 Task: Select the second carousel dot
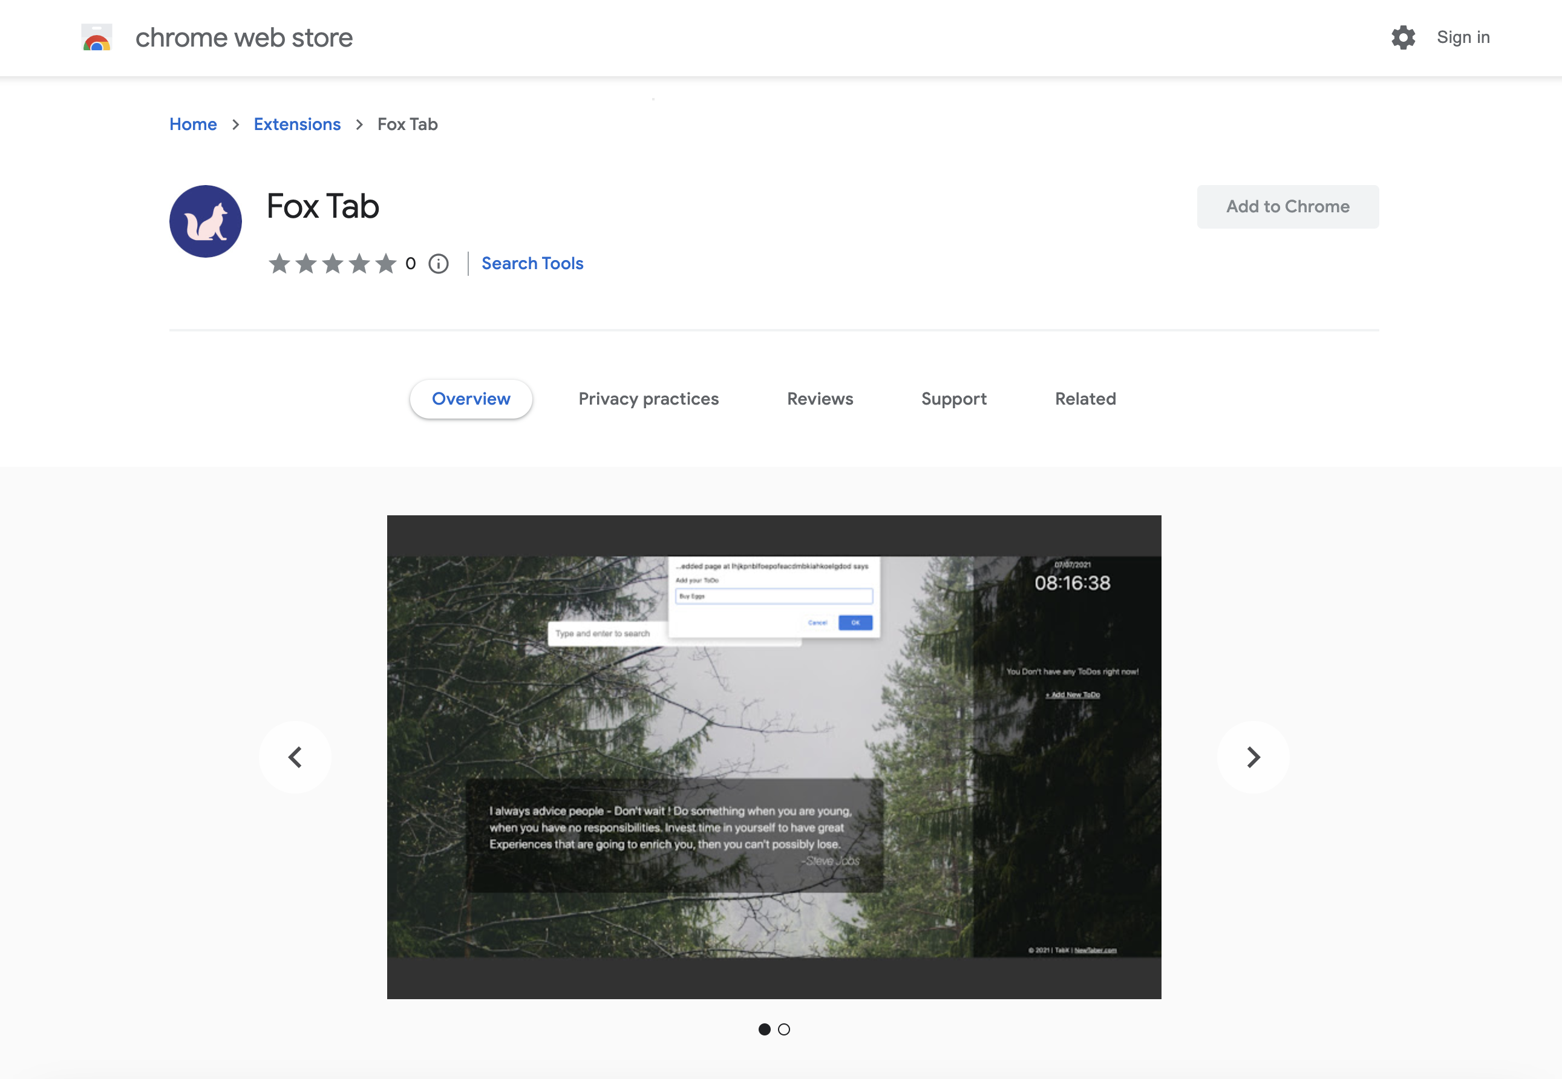click(783, 1029)
